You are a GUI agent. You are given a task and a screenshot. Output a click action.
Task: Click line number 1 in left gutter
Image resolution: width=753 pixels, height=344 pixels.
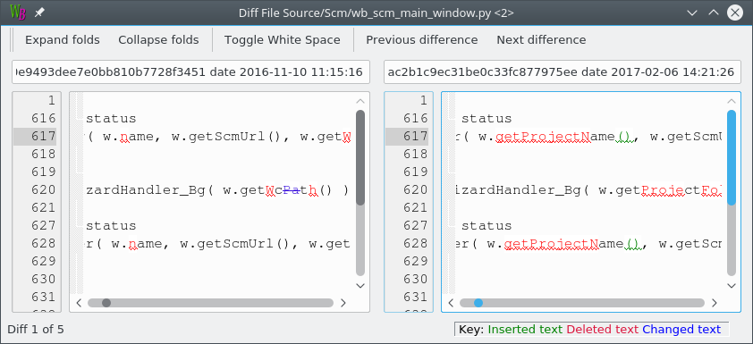(x=51, y=101)
